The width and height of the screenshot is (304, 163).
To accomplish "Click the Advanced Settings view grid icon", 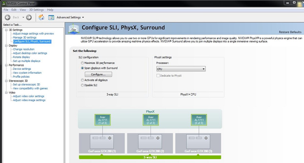I will (51, 18).
